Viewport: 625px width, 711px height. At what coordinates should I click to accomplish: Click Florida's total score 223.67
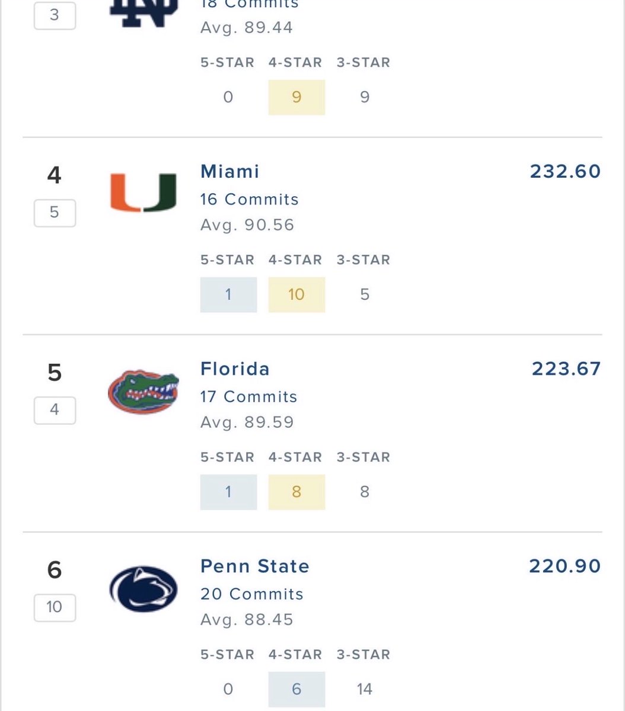click(566, 369)
